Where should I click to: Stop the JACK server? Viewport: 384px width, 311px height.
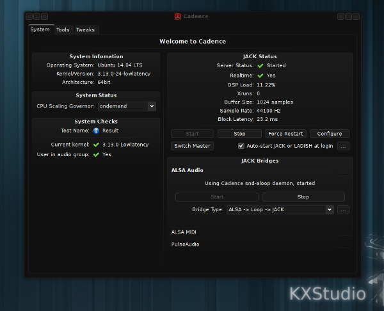[239, 134]
